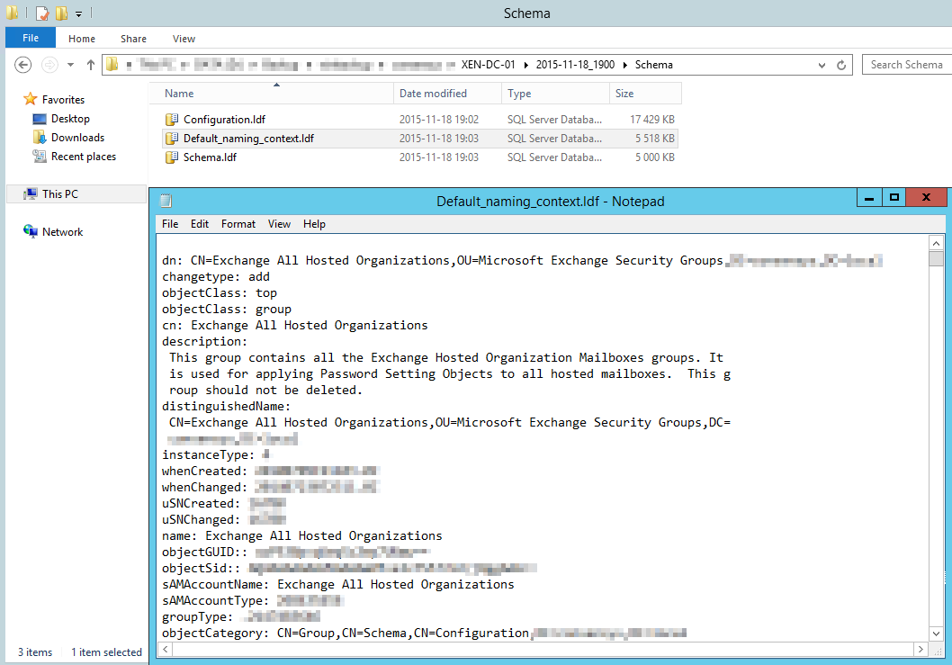The width and height of the screenshot is (952, 665).
Task: Minimize the Notepad window
Action: pos(869,197)
